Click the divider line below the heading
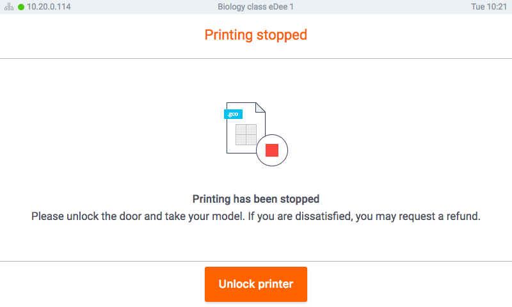The image size is (512, 307). 255,59
